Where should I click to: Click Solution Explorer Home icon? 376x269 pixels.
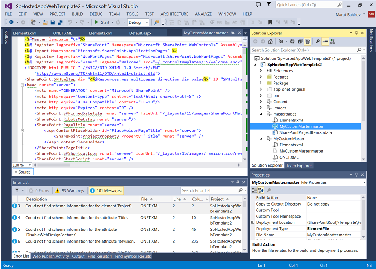click(x=270, y=41)
